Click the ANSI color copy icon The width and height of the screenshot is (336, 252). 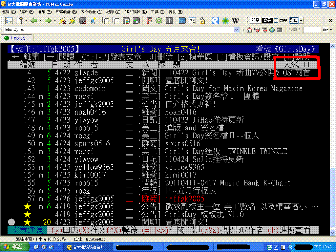[116, 21]
